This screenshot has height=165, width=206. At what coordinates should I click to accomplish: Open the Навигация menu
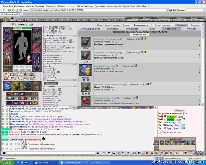pos(112,6)
